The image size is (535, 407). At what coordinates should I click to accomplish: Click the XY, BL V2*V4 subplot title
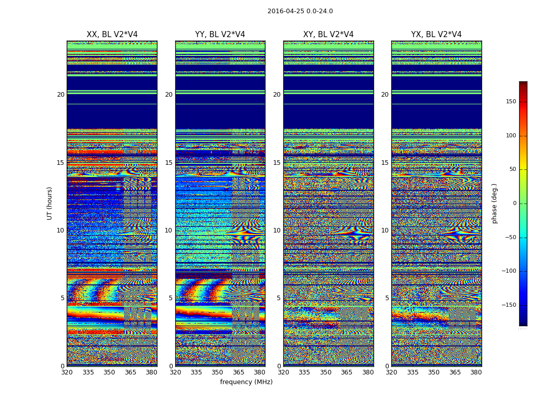[x=328, y=35]
